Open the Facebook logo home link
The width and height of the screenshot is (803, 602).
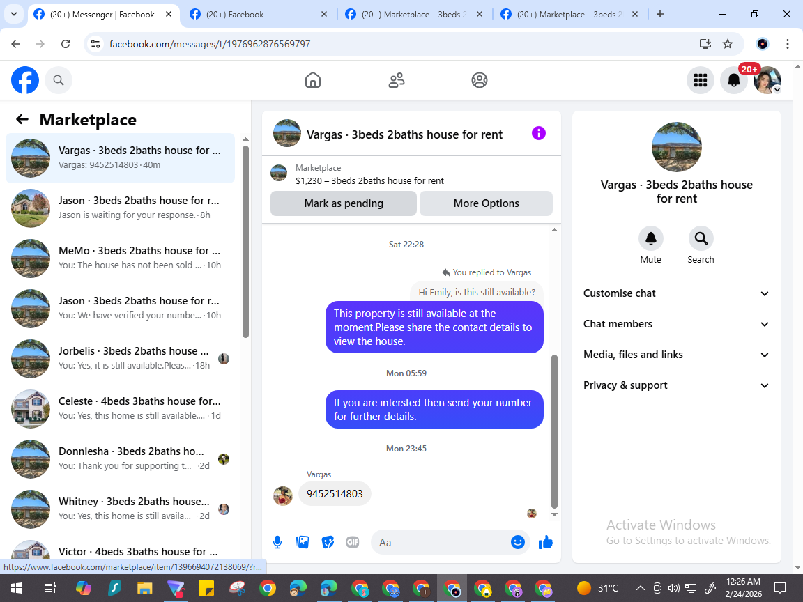tap(25, 80)
